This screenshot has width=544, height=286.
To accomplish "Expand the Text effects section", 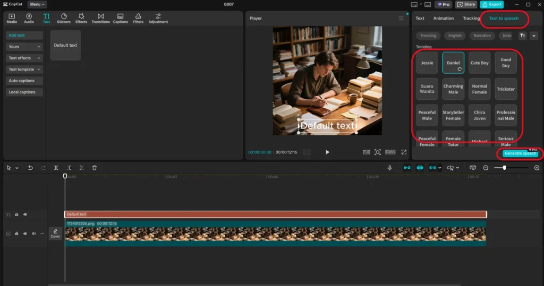I will 24,58.
